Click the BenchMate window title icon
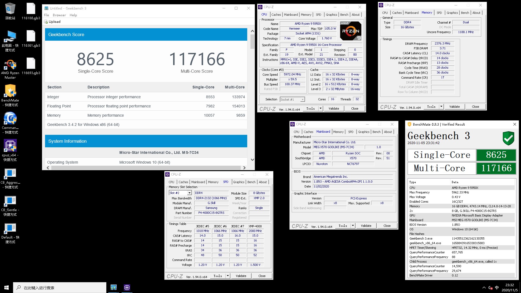This screenshot has height=293, width=521. coord(409,124)
